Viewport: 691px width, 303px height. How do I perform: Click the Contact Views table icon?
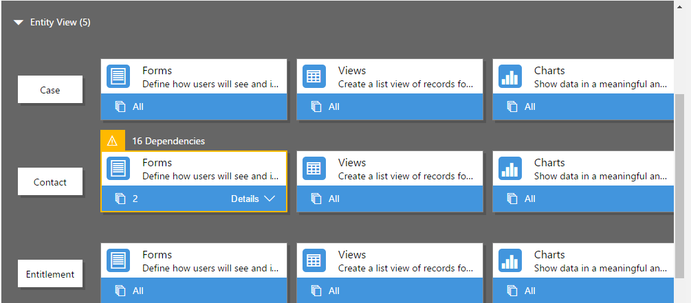[x=314, y=168]
